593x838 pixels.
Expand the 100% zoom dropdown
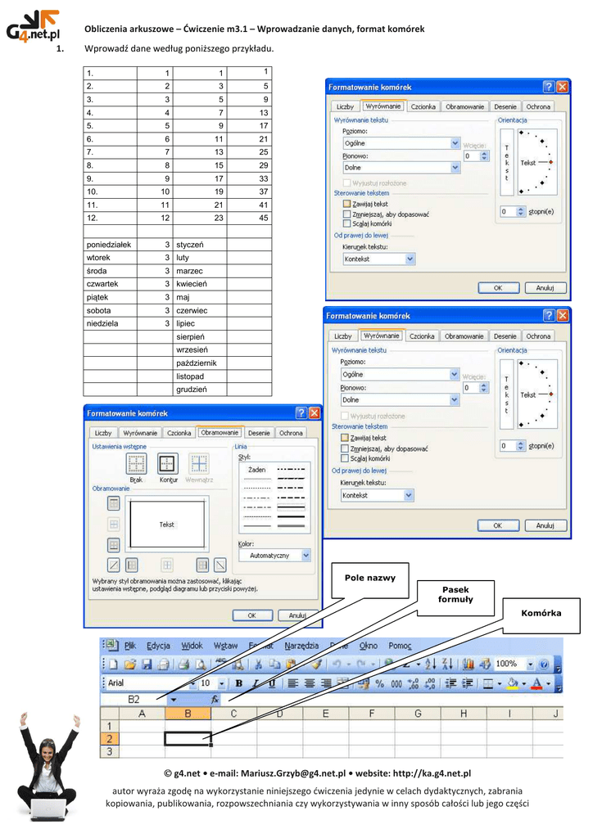(531, 664)
